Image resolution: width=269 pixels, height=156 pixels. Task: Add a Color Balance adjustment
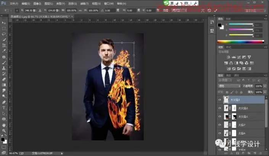[x=231, y=63]
